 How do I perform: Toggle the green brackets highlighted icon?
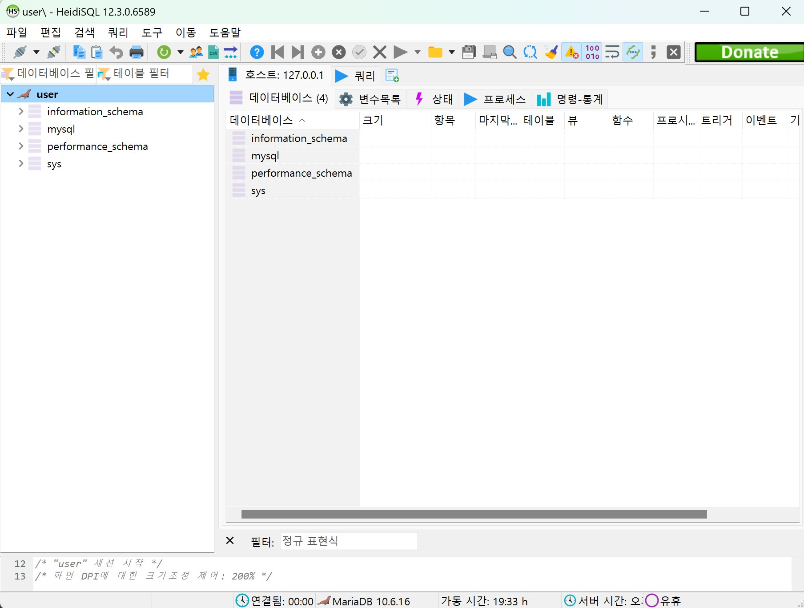coord(633,52)
